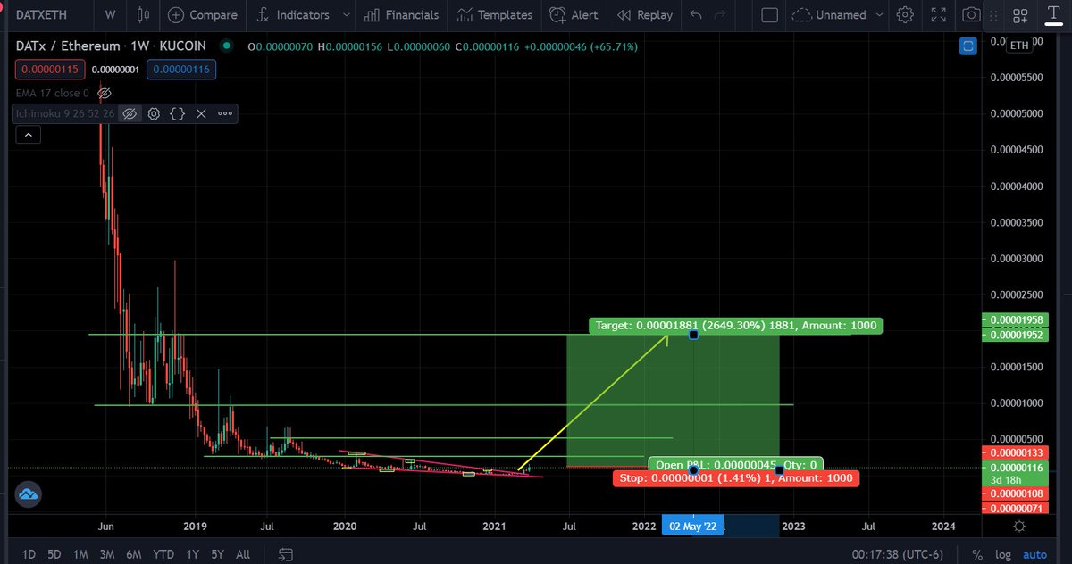Create an Alert using the alarm clock icon
Viewport: 1072px width, 564px height.
click(574, 15)
